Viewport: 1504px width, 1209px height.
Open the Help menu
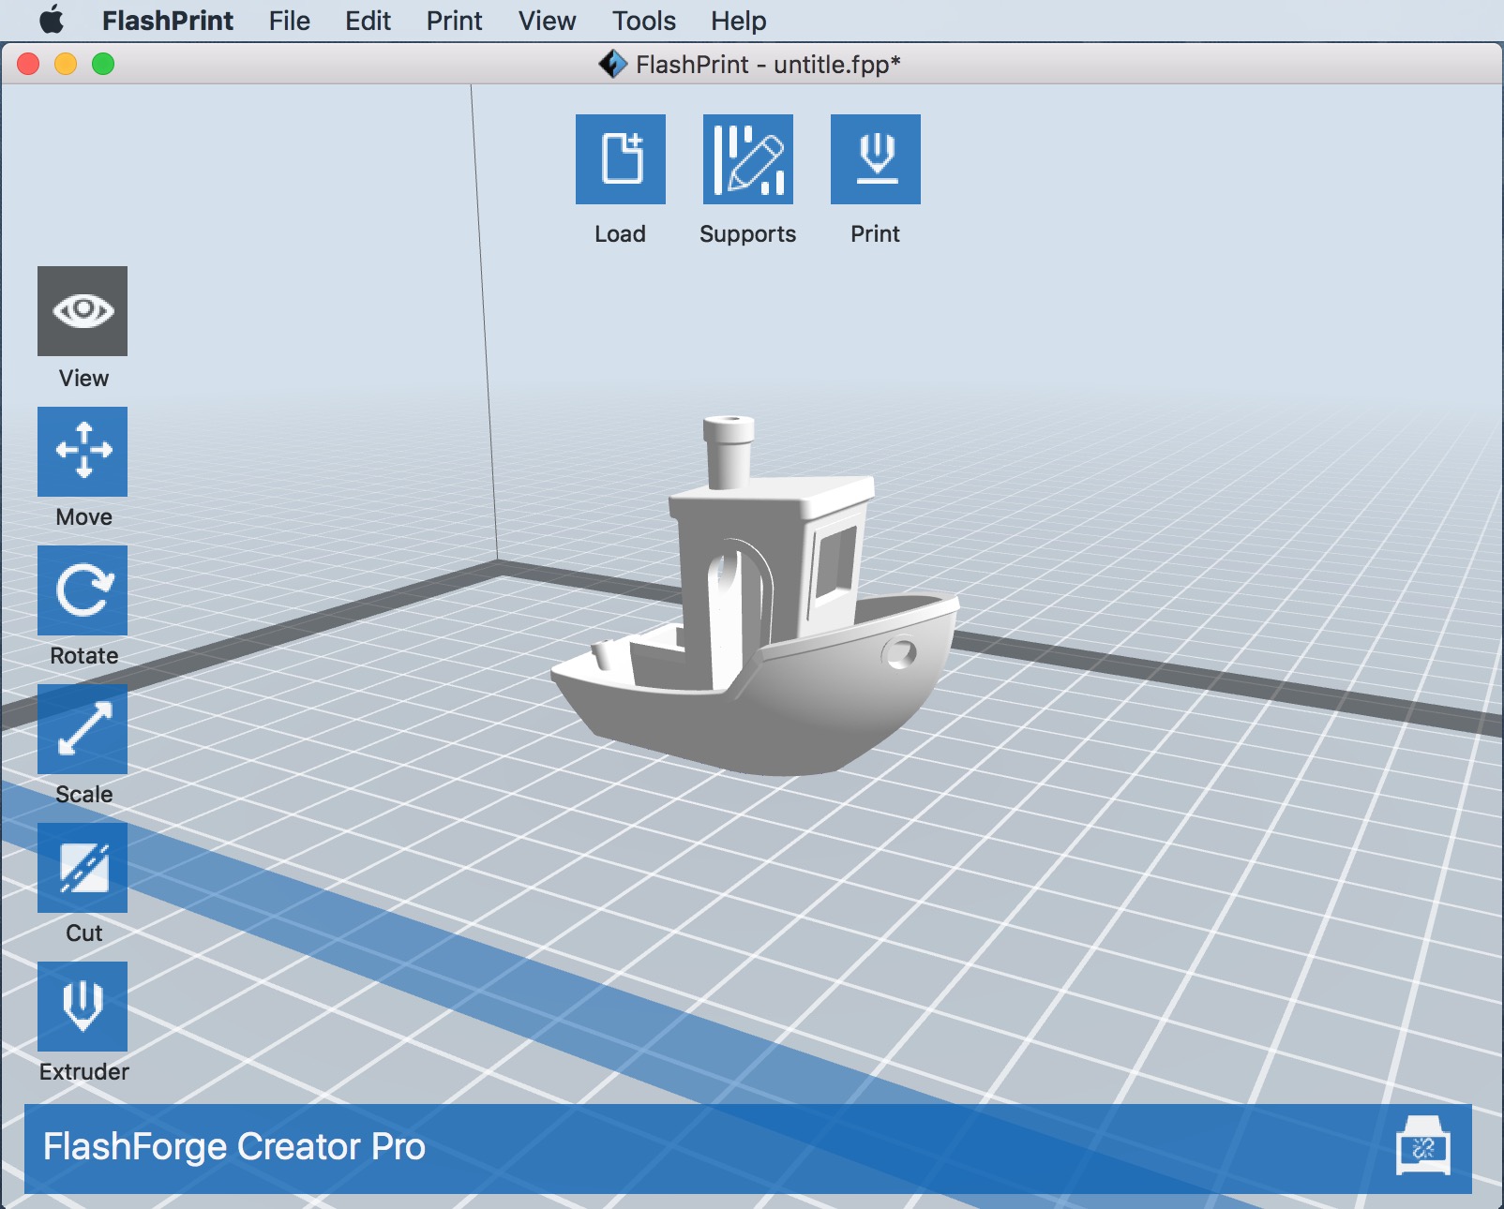tap(738, 21)
